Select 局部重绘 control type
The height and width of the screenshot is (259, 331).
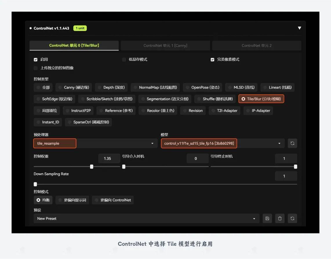[47, 111]
